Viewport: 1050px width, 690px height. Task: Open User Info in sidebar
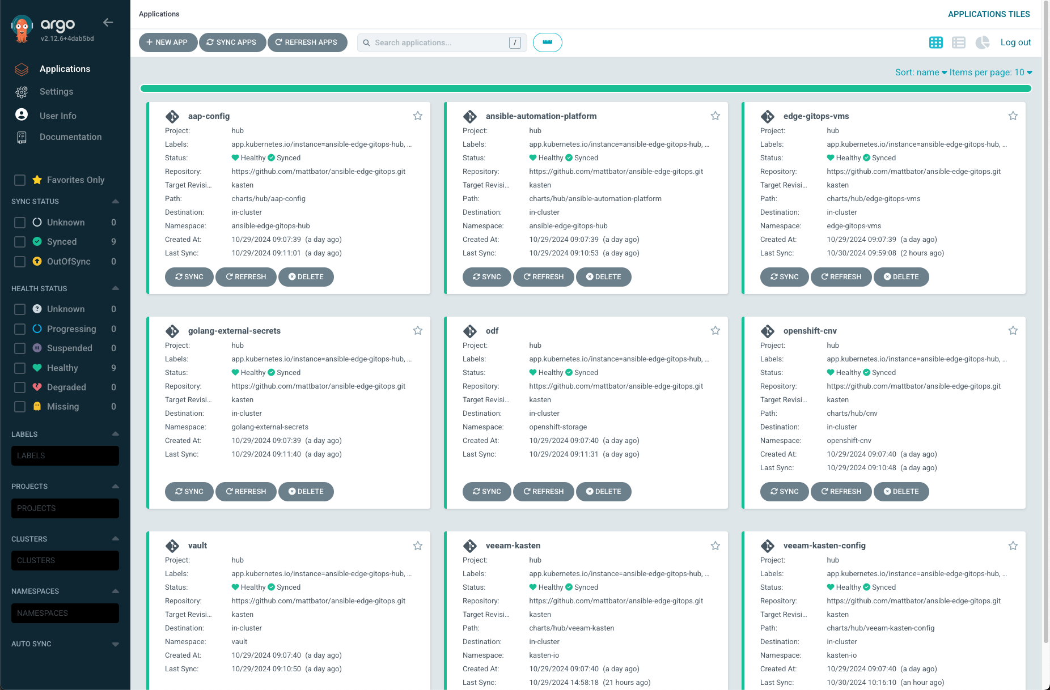[x=58, y=116]
